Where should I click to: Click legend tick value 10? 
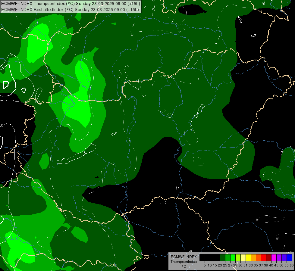(210, 265)
